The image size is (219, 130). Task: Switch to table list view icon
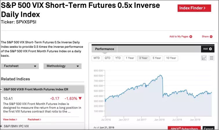[x=212, y=58]
